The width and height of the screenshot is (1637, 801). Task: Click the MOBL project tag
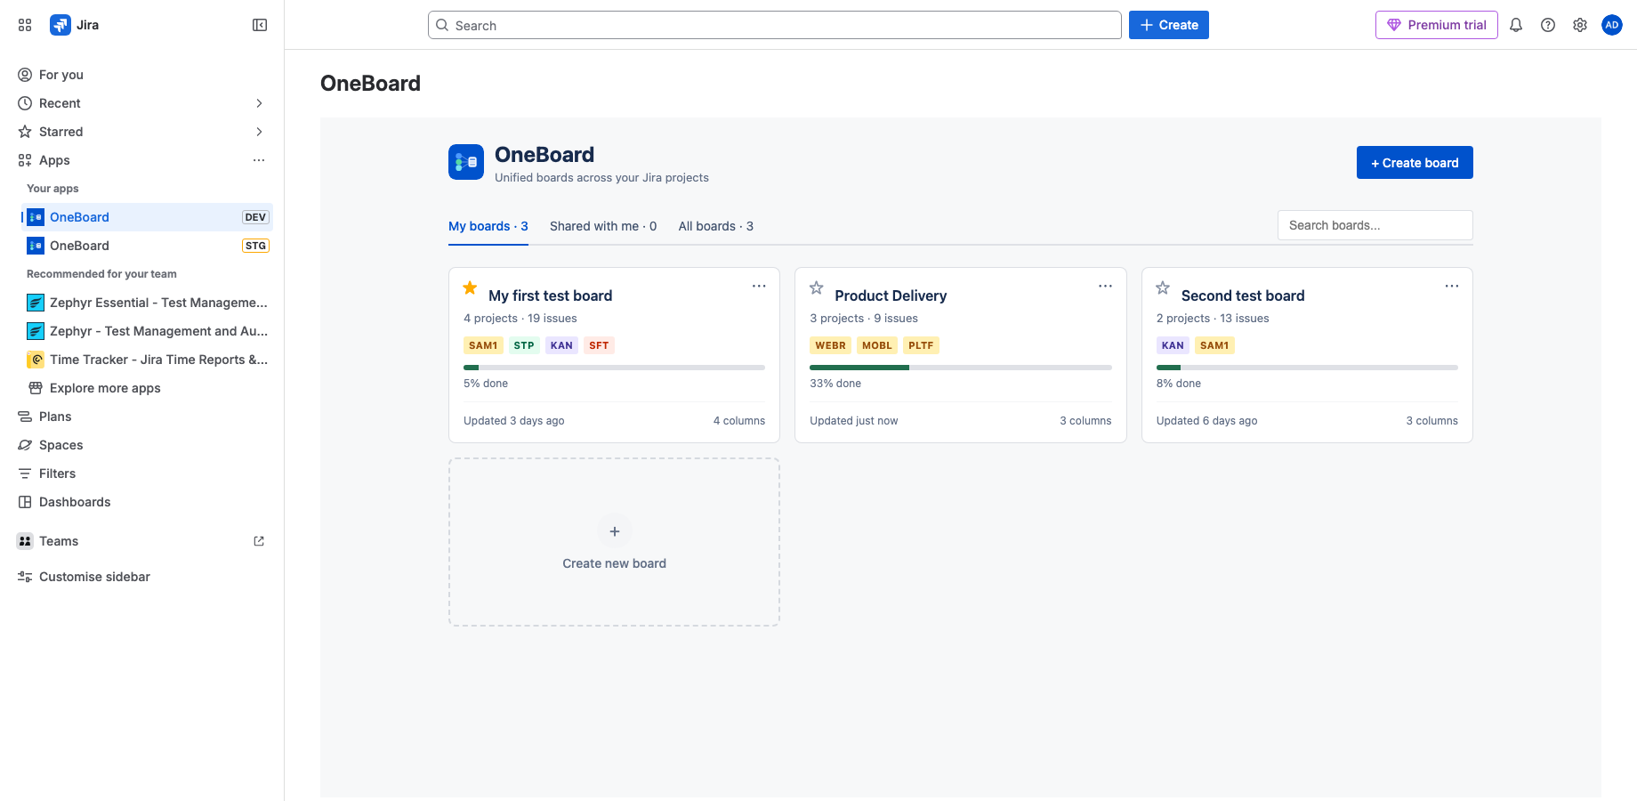tap(877, 345)
